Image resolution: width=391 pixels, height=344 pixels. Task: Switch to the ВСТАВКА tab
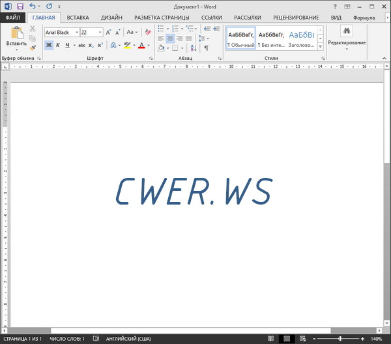coord(78,18)
